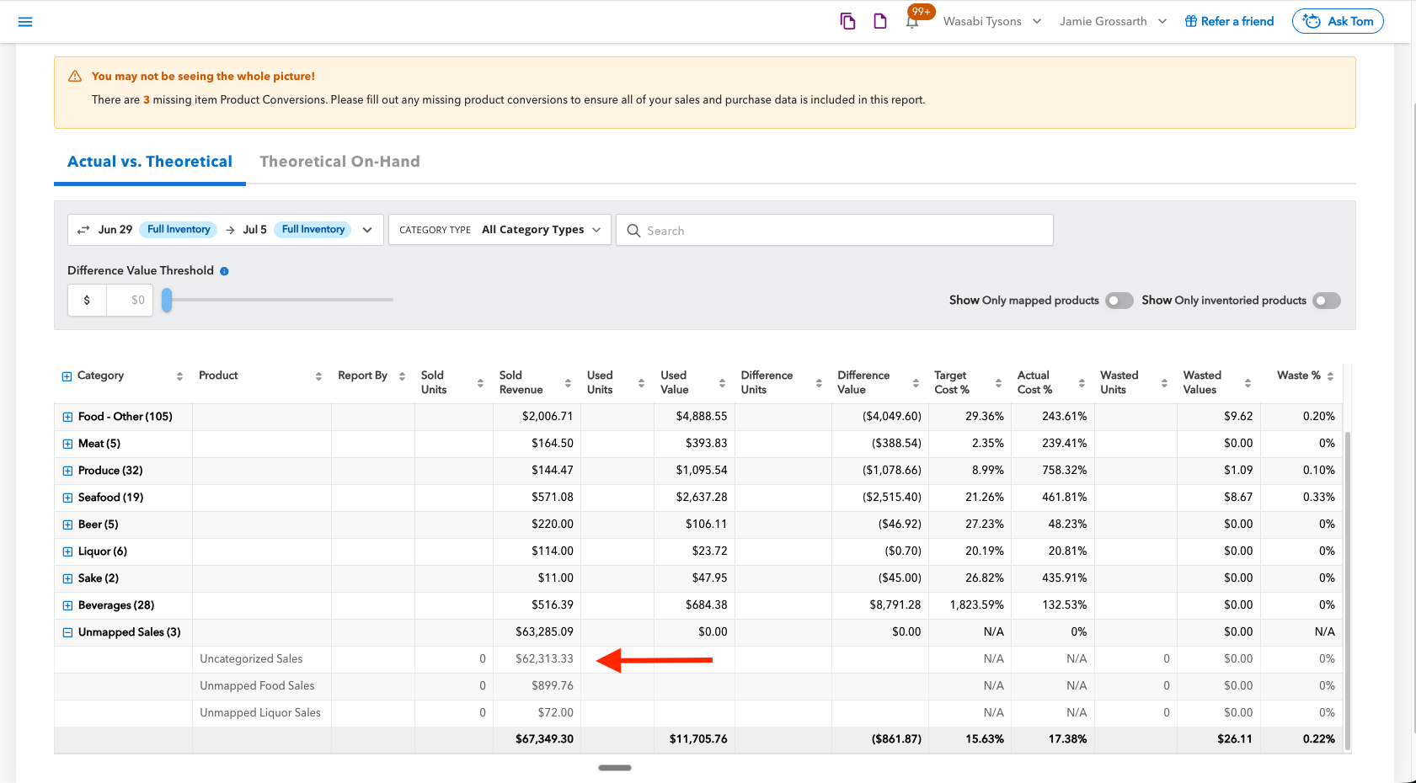
Task: Click the Ask Tom button
Action: coord(1338,21)
